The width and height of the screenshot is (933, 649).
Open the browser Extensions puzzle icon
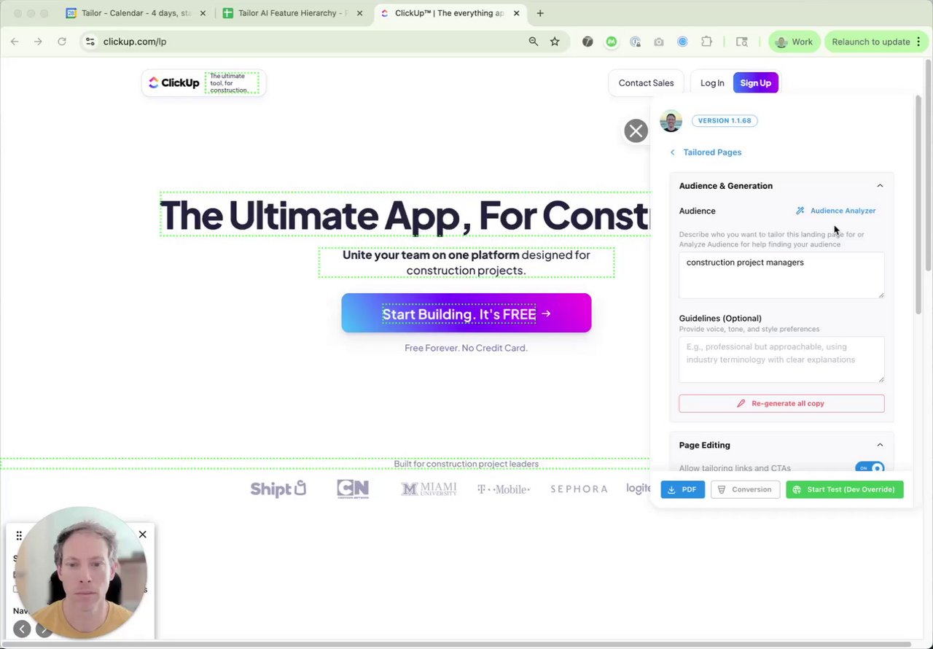click(706, 42)
